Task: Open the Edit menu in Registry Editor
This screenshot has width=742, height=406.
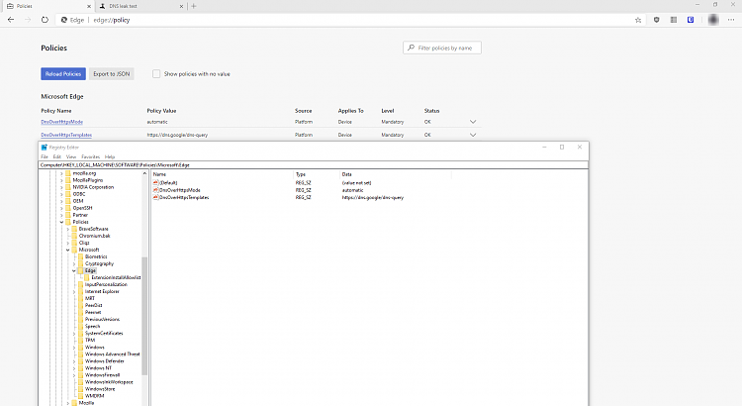Action: pyautogui.click(x=56, y=156)
